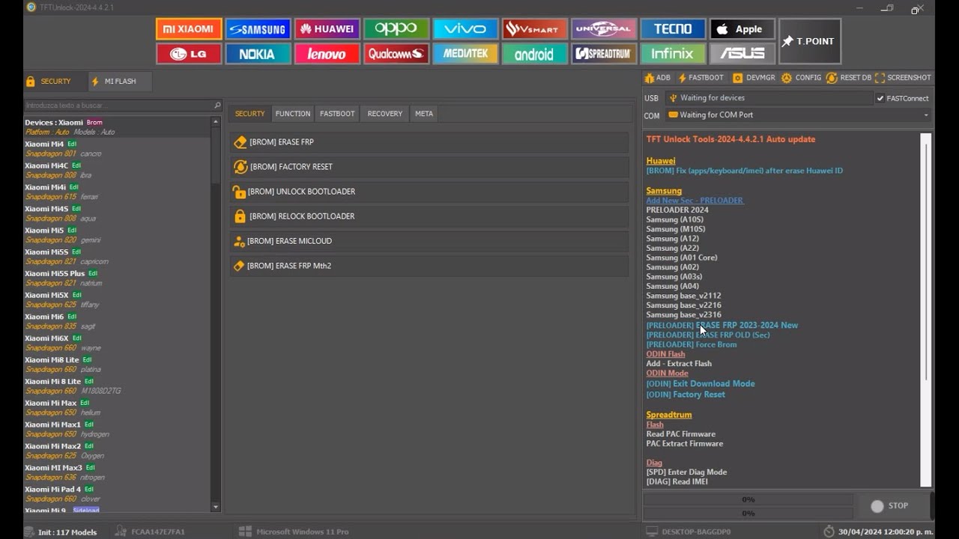Click the [ODIN] Factory Reset log entry

[x=686, y=395]
